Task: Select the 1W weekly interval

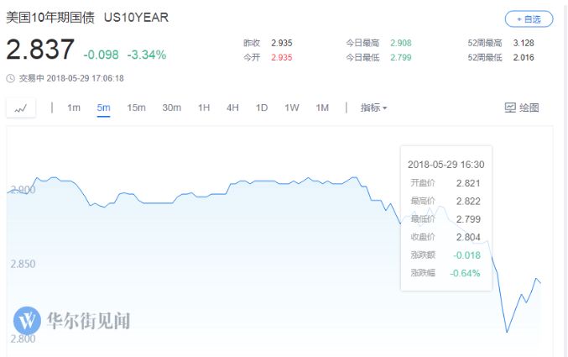Action: click(291, 108)
